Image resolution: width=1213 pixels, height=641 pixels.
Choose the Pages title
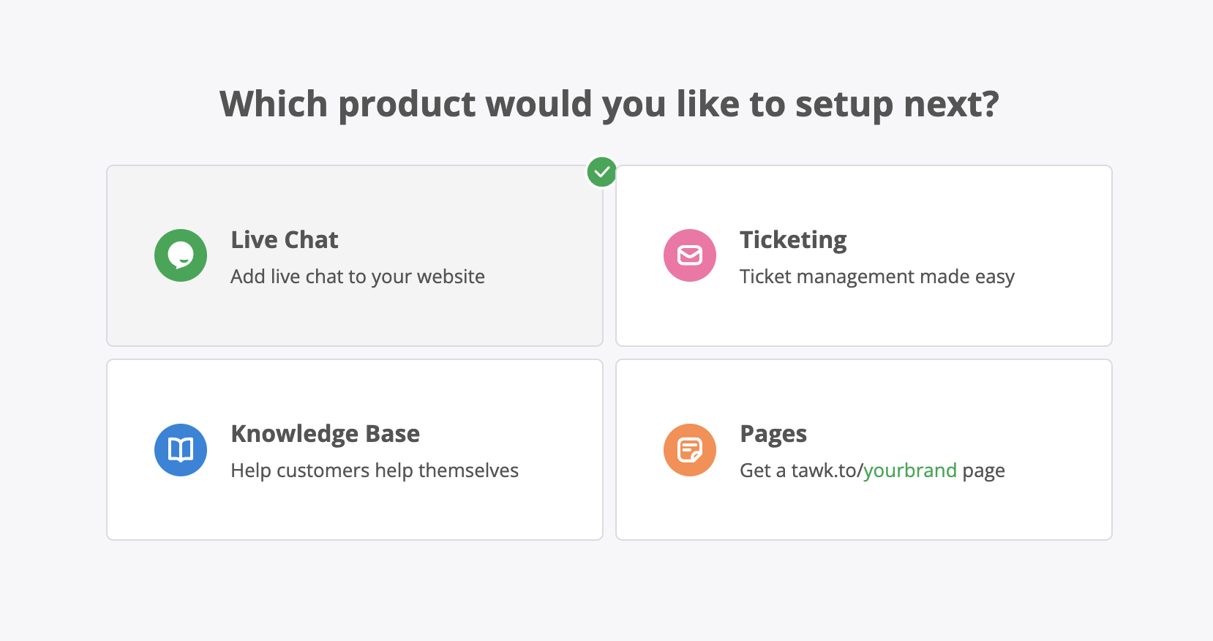pyautogui.click(x=773, y=434)
